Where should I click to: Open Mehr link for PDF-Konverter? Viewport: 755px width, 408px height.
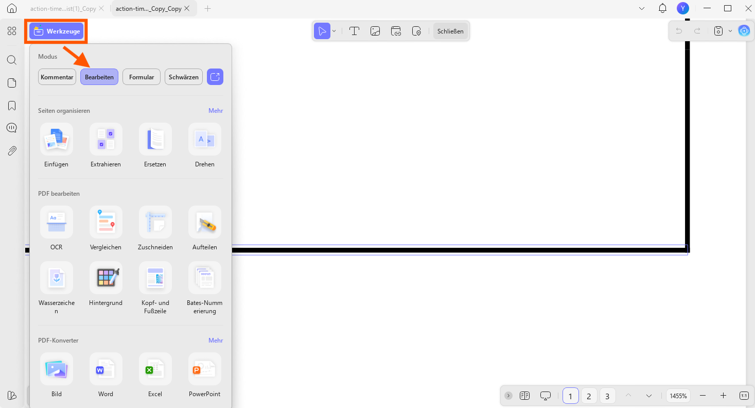216,341
